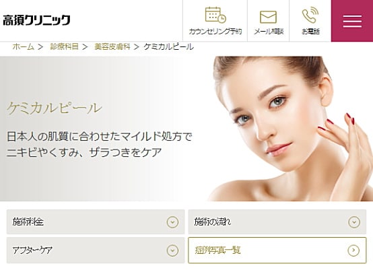Jump to the アフターケア section
Viewport: 373px width, 270px height.
click(x=96, y=250)
